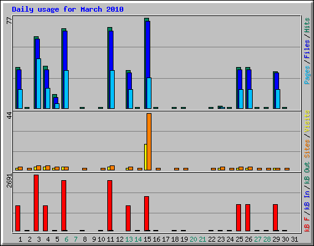Select green day 7 label on the x-axis
This screenshot has width=314, height=246.
click(75, 239)
